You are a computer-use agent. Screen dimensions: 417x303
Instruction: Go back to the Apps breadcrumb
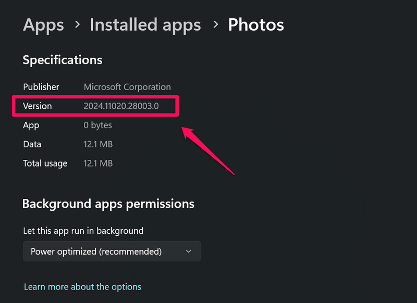tap(43, 25)
